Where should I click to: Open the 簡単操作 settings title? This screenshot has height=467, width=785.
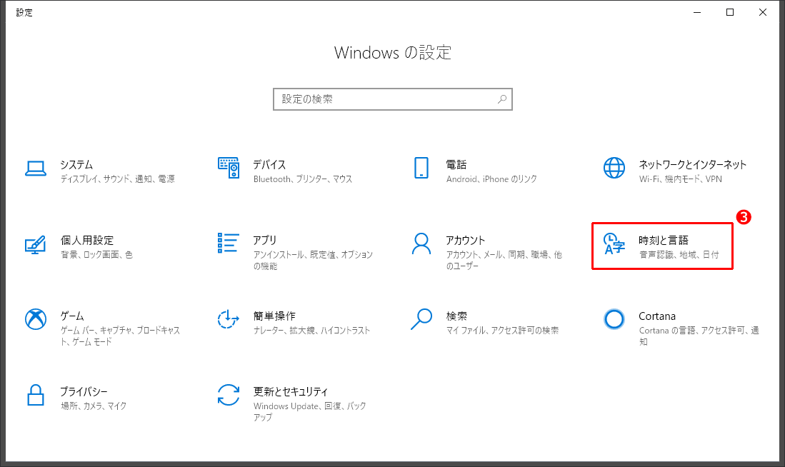click(274, 316)
